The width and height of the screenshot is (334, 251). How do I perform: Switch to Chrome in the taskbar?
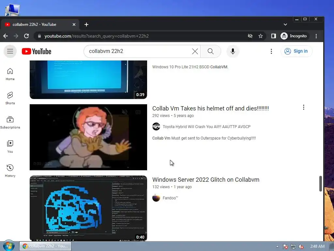click(x=45, y=246)
